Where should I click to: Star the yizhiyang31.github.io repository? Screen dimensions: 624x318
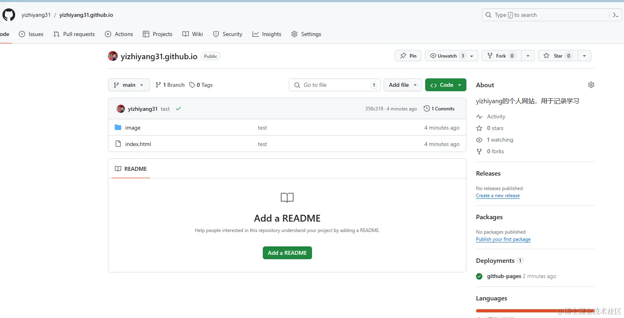558,56
